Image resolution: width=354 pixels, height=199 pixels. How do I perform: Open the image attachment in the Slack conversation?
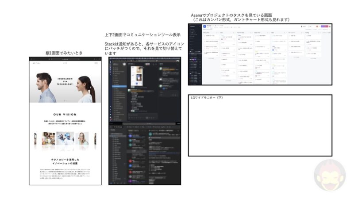(137, 77)
